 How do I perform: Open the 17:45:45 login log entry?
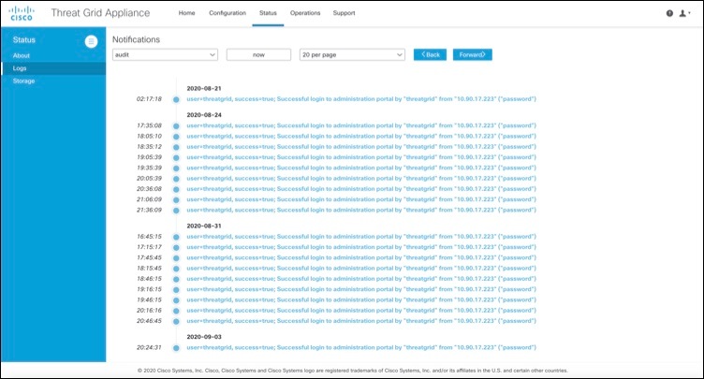click(x=361, y=257)
